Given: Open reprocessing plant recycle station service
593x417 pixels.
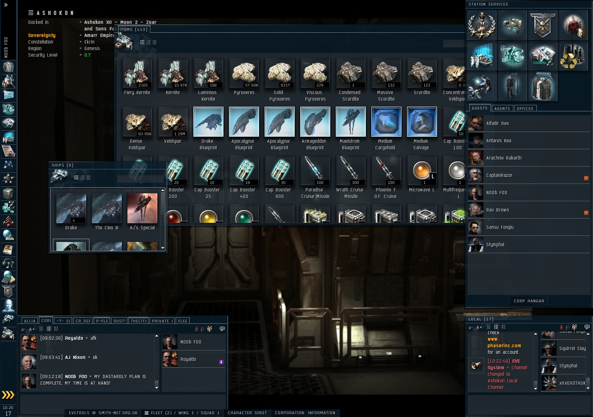Looking at the screenshot, I should point(573,56).
